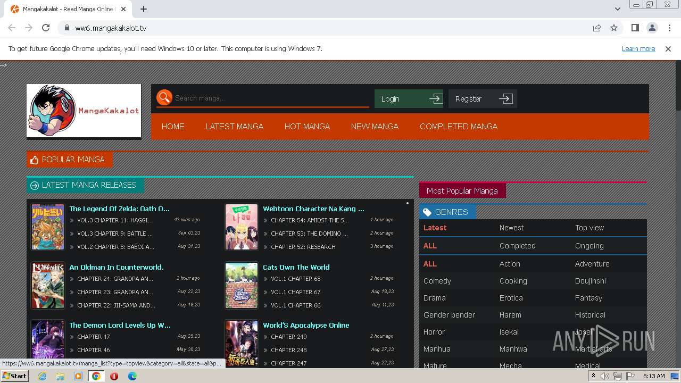This screenshot has height=383, width=681.
Task: Open Cats Own The World cover thumbnail
Action: click(x=242, y=286)
